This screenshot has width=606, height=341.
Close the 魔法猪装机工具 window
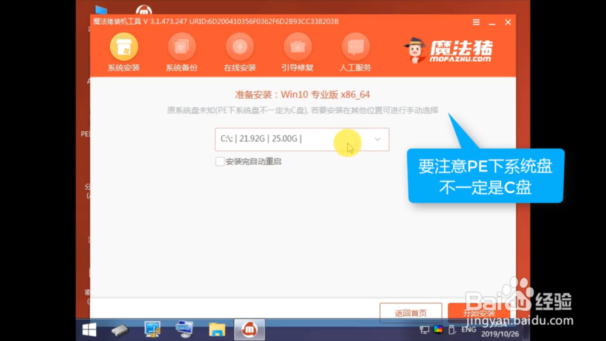point(508,22)
